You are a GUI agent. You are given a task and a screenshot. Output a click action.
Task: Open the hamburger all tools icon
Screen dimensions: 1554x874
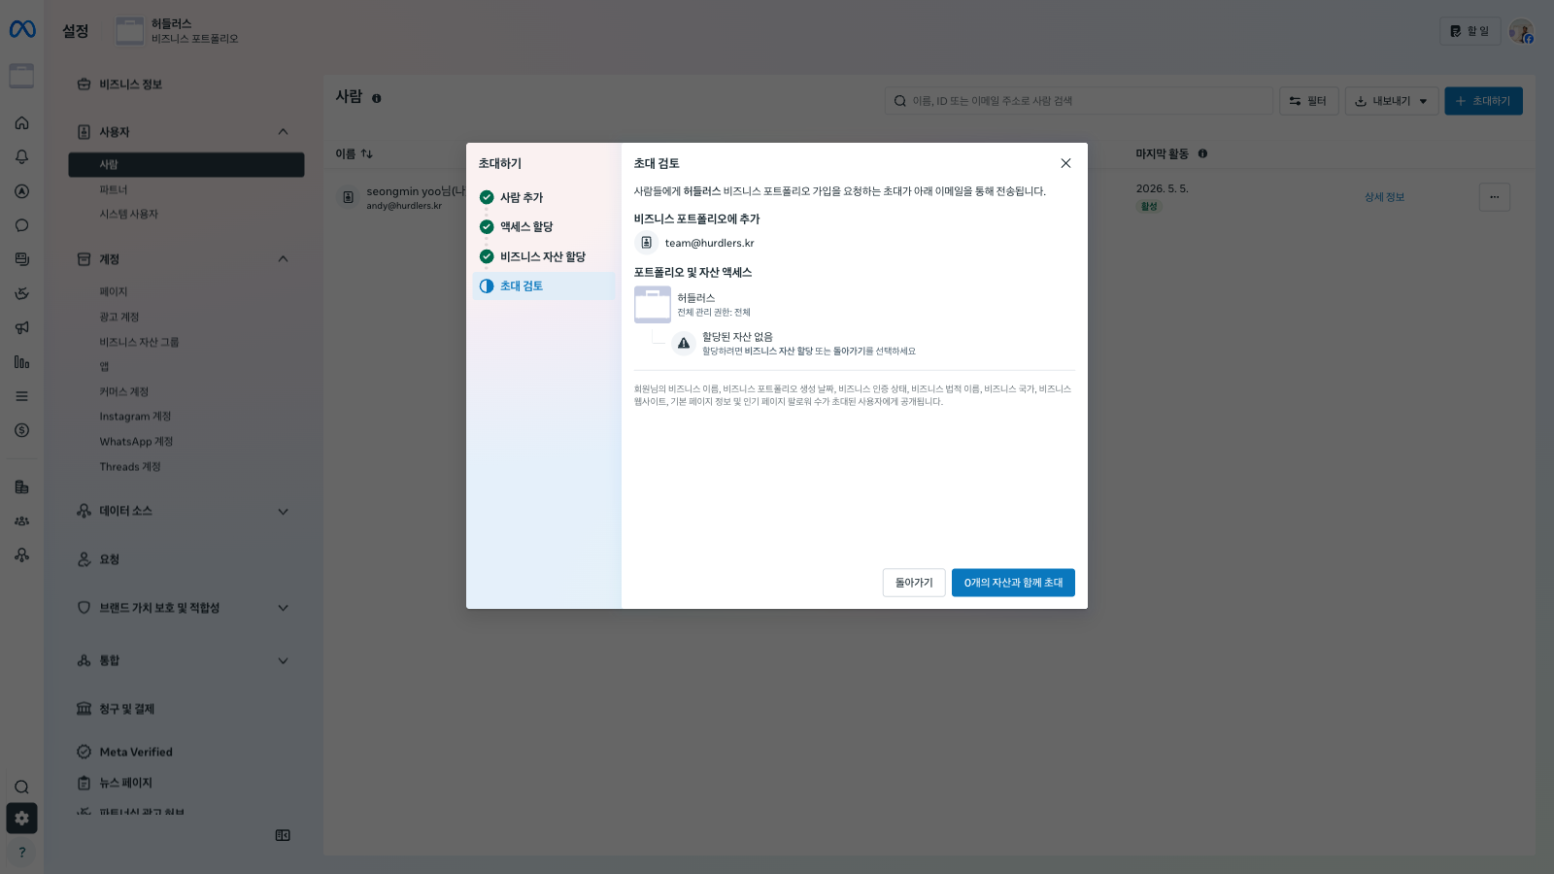click(21, 396)
